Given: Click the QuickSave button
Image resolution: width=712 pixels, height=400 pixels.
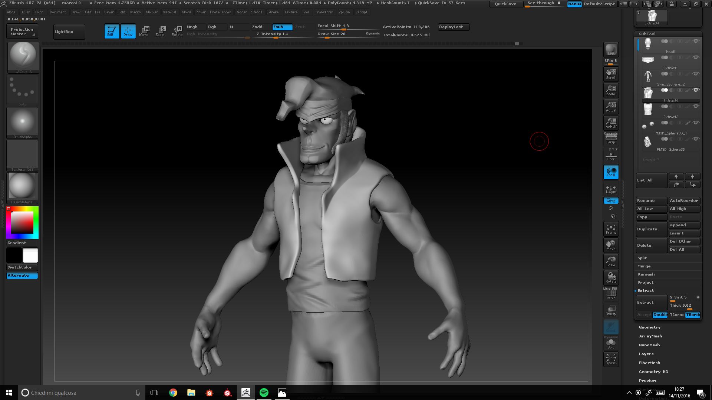Looking at the screenshot, I should (505, 4).
